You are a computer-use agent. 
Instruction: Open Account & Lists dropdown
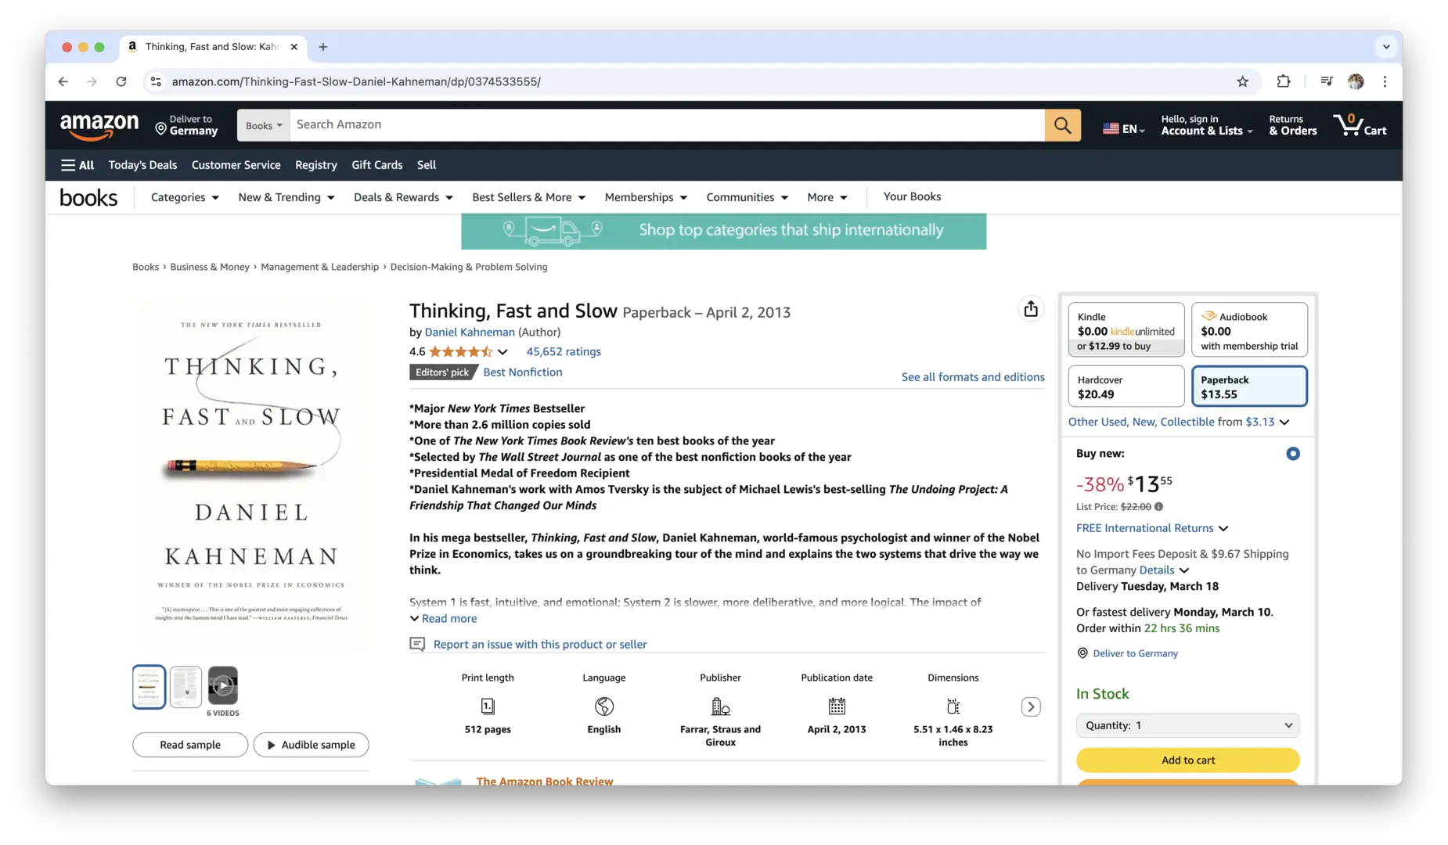point(1206,125)
